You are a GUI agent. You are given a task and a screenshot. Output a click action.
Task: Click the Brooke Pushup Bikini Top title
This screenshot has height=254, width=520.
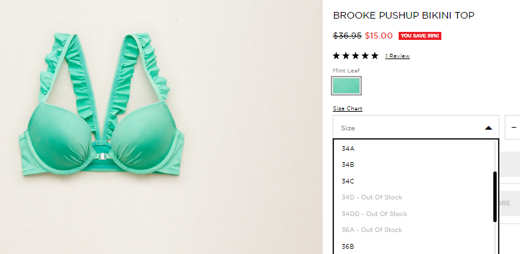tap(403, 15)
